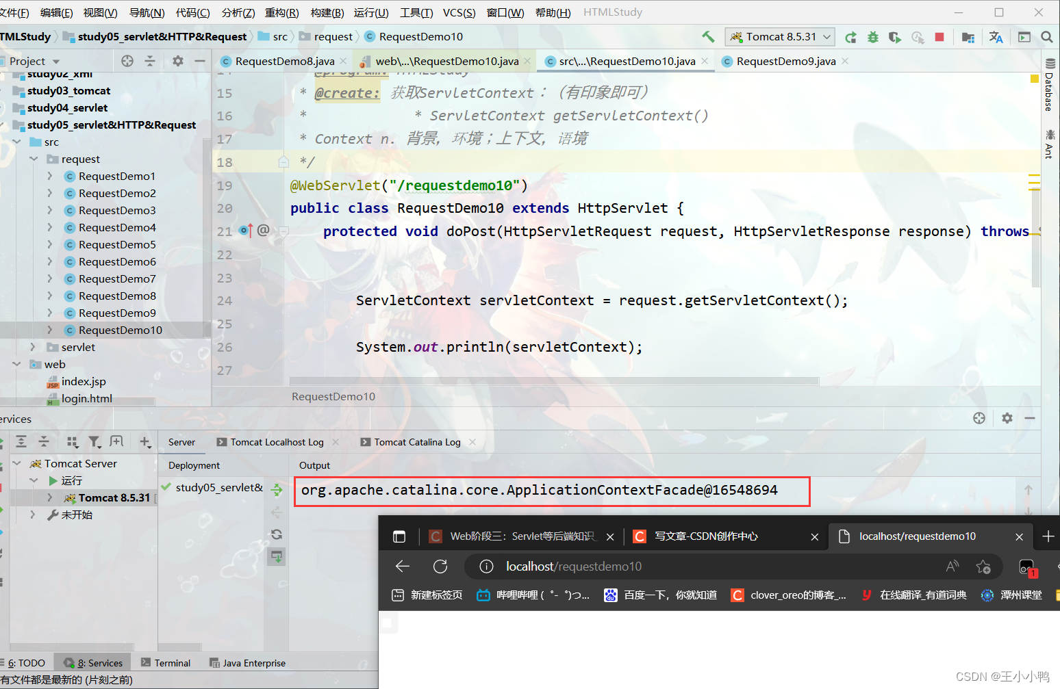Click the override gutter icon on line 21
The width and height of the screenshot is (1060, 689).
[x=246, y=231]
